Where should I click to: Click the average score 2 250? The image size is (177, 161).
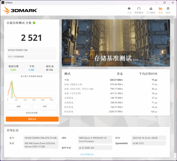click(31, 70)
